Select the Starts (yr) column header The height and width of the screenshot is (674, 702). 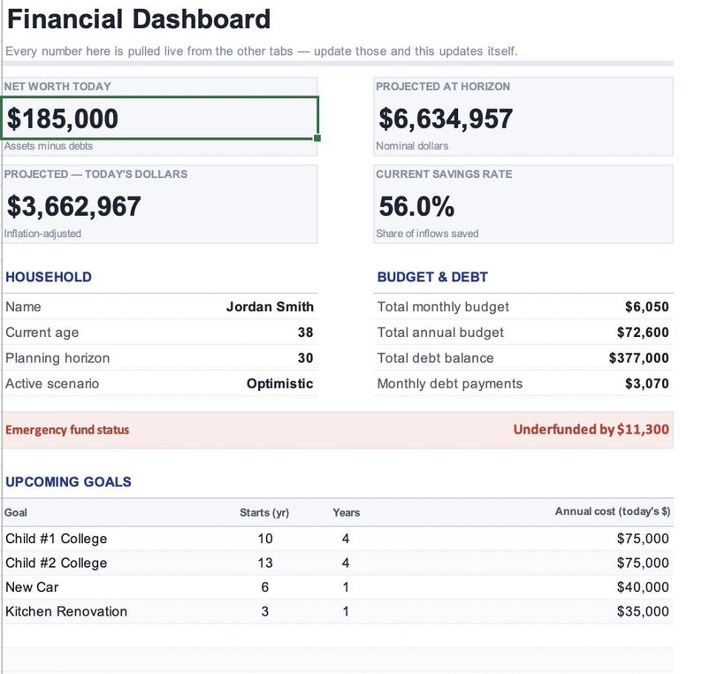[x=264, y=512]
